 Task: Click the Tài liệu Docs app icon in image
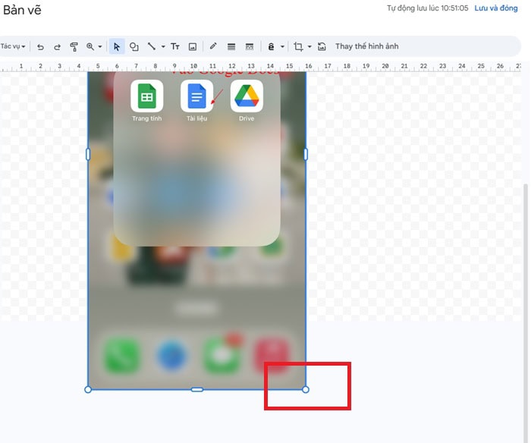click(x=196, y=96)
